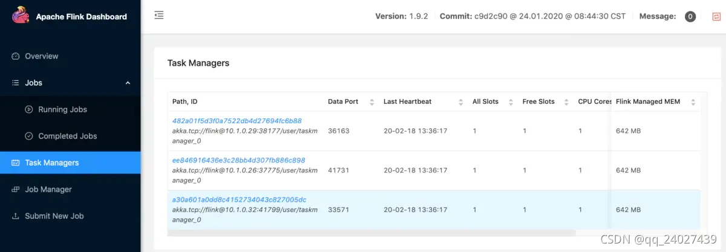Viewport: 726px width, 252px height.
Task: Click 642 MB in the 36163 row
Action: click(628, 131)
